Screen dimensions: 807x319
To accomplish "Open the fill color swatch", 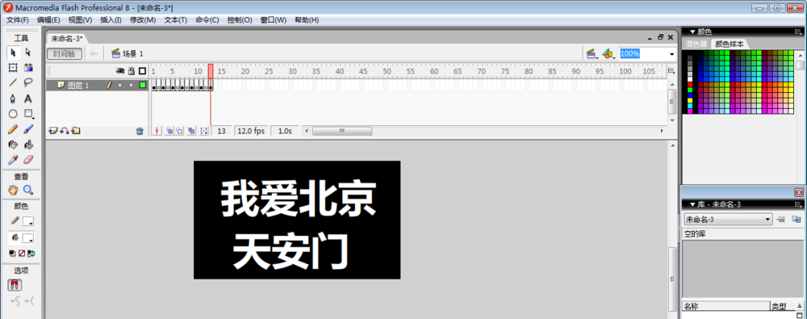I will 27,238.
